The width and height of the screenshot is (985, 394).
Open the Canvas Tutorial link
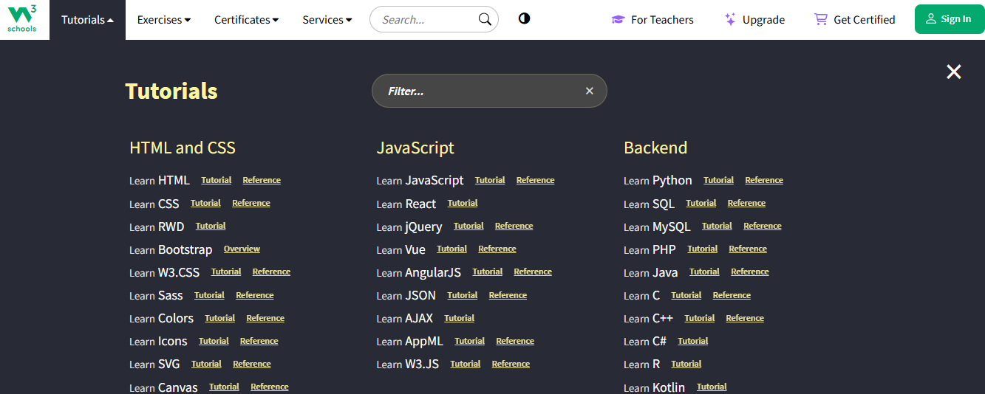click(224, 387)
